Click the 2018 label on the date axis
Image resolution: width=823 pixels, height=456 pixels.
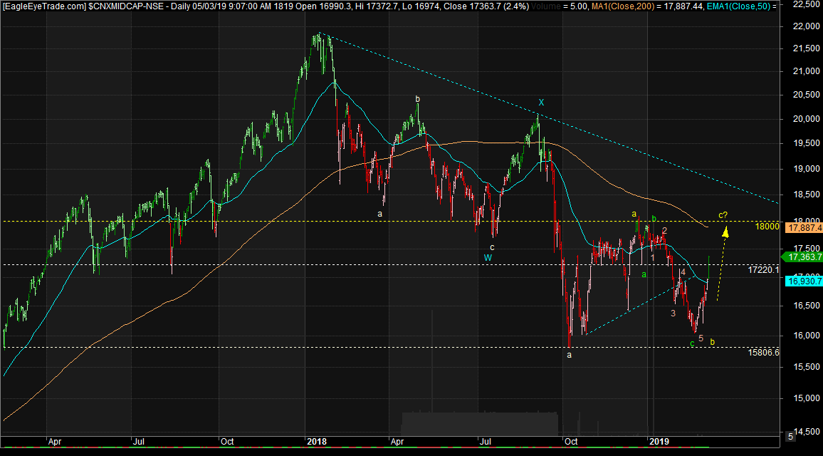(316, 442)
